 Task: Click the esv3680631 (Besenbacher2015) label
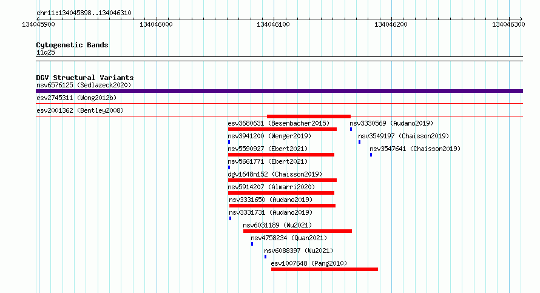coord(278,123)
